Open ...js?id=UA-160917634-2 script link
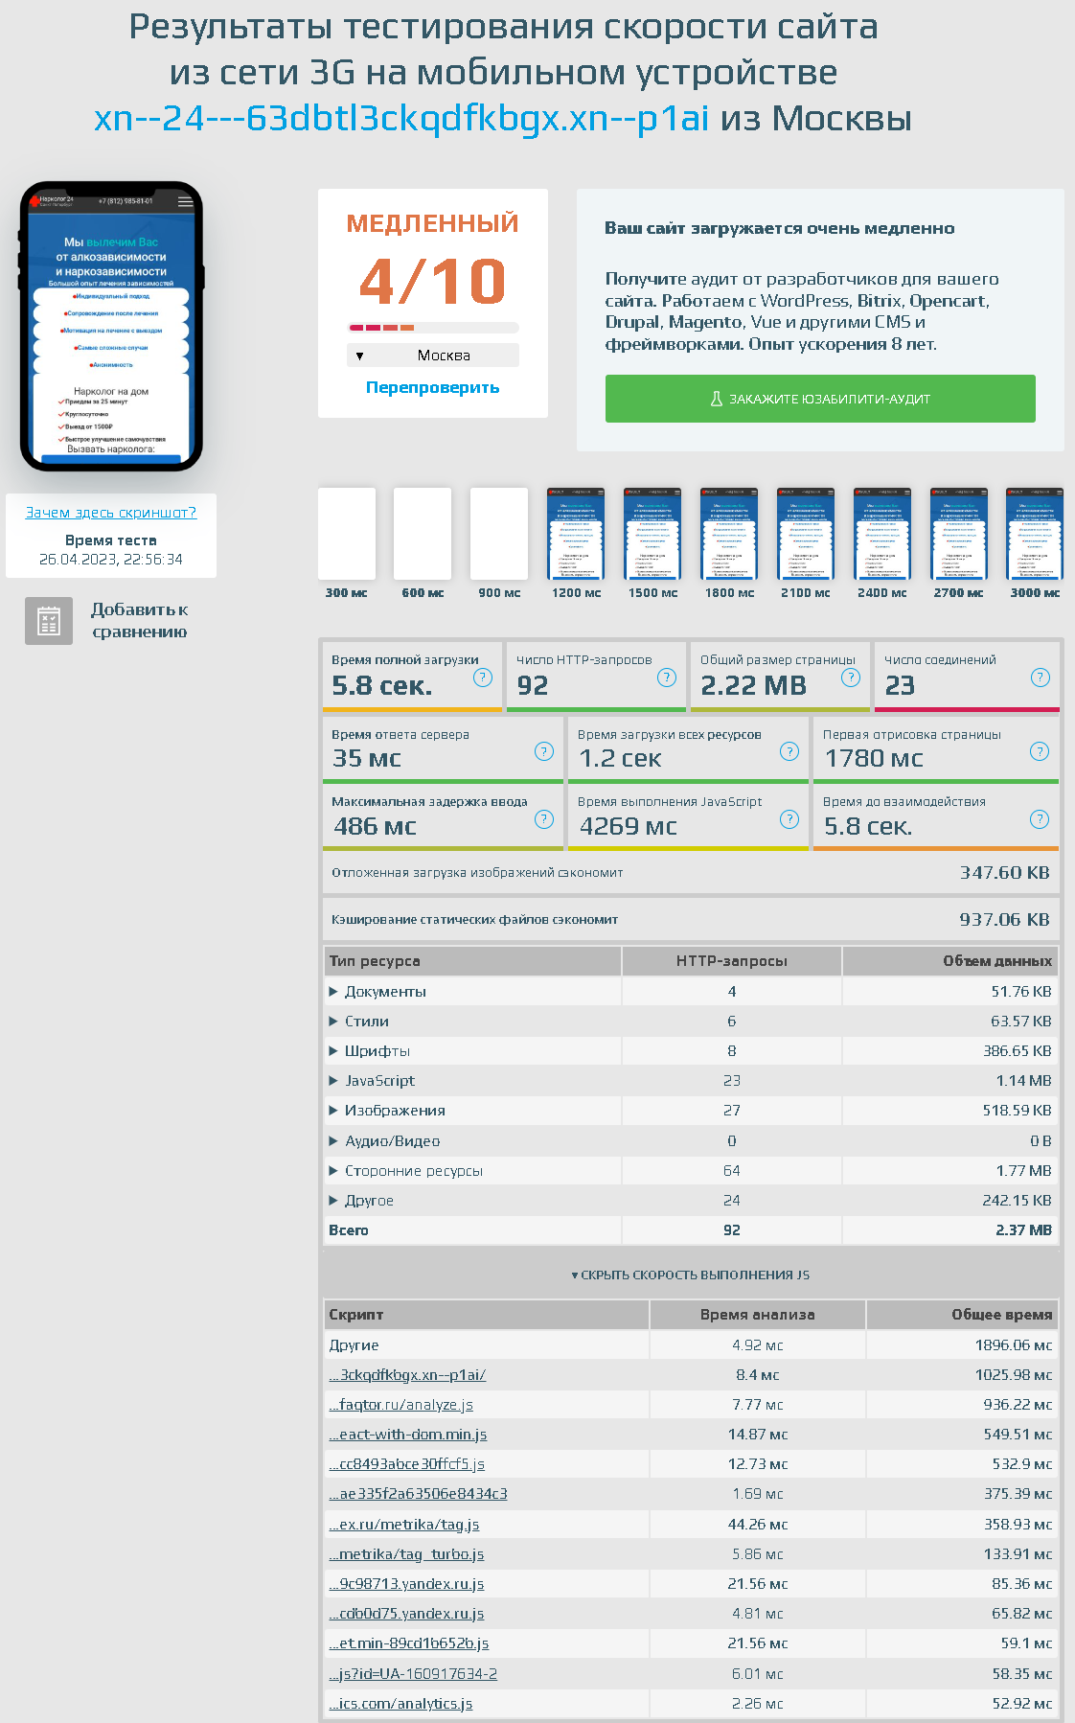The height and width of the screenshot is (1723, 1075). coord(413,1674)
